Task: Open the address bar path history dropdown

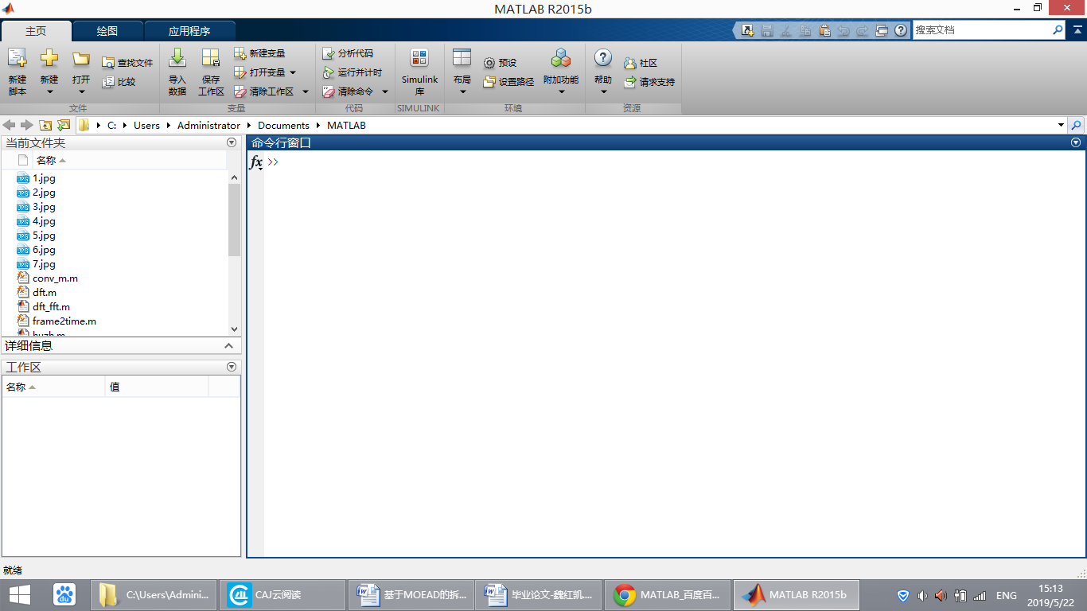Action: pyautogui.click(x=1061, y=125)
